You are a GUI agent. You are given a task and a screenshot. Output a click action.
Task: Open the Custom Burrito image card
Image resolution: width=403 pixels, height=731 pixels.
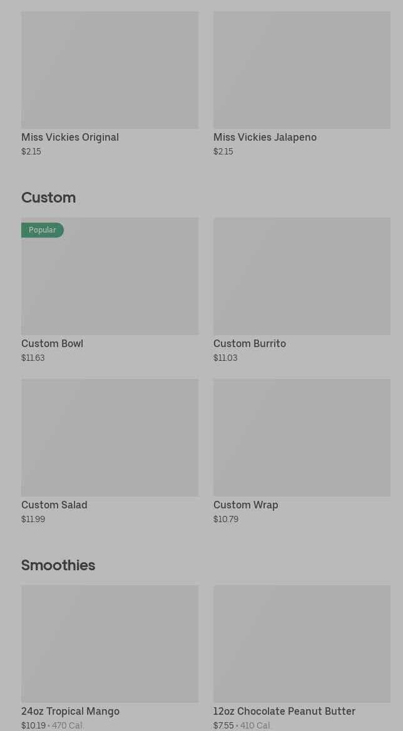(x=302, y=276)
